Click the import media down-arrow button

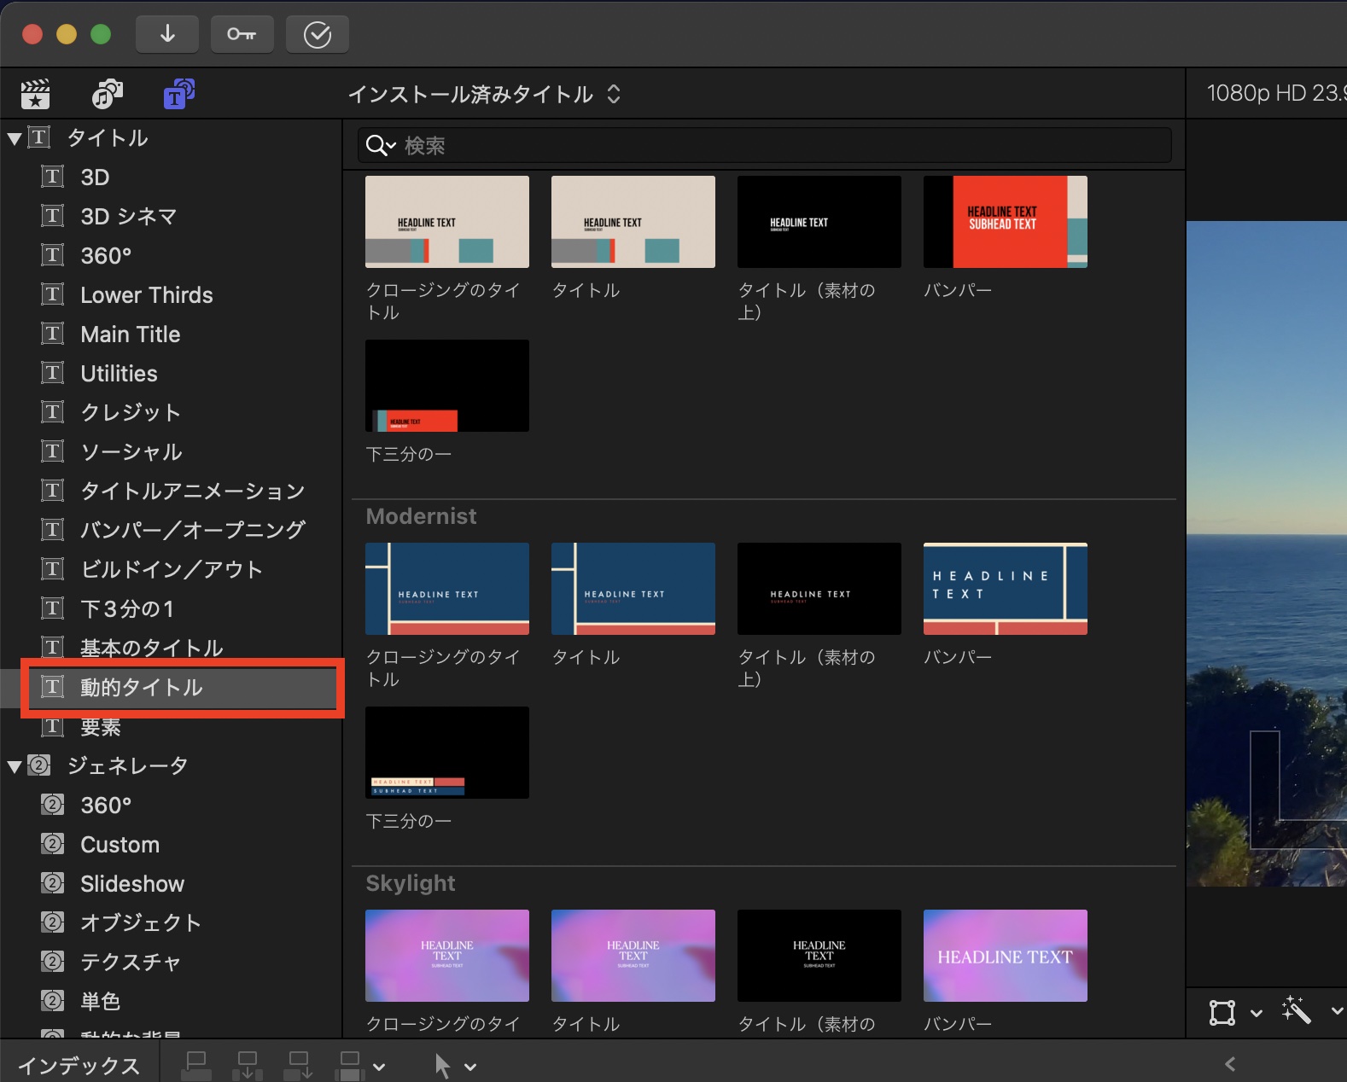167,34
